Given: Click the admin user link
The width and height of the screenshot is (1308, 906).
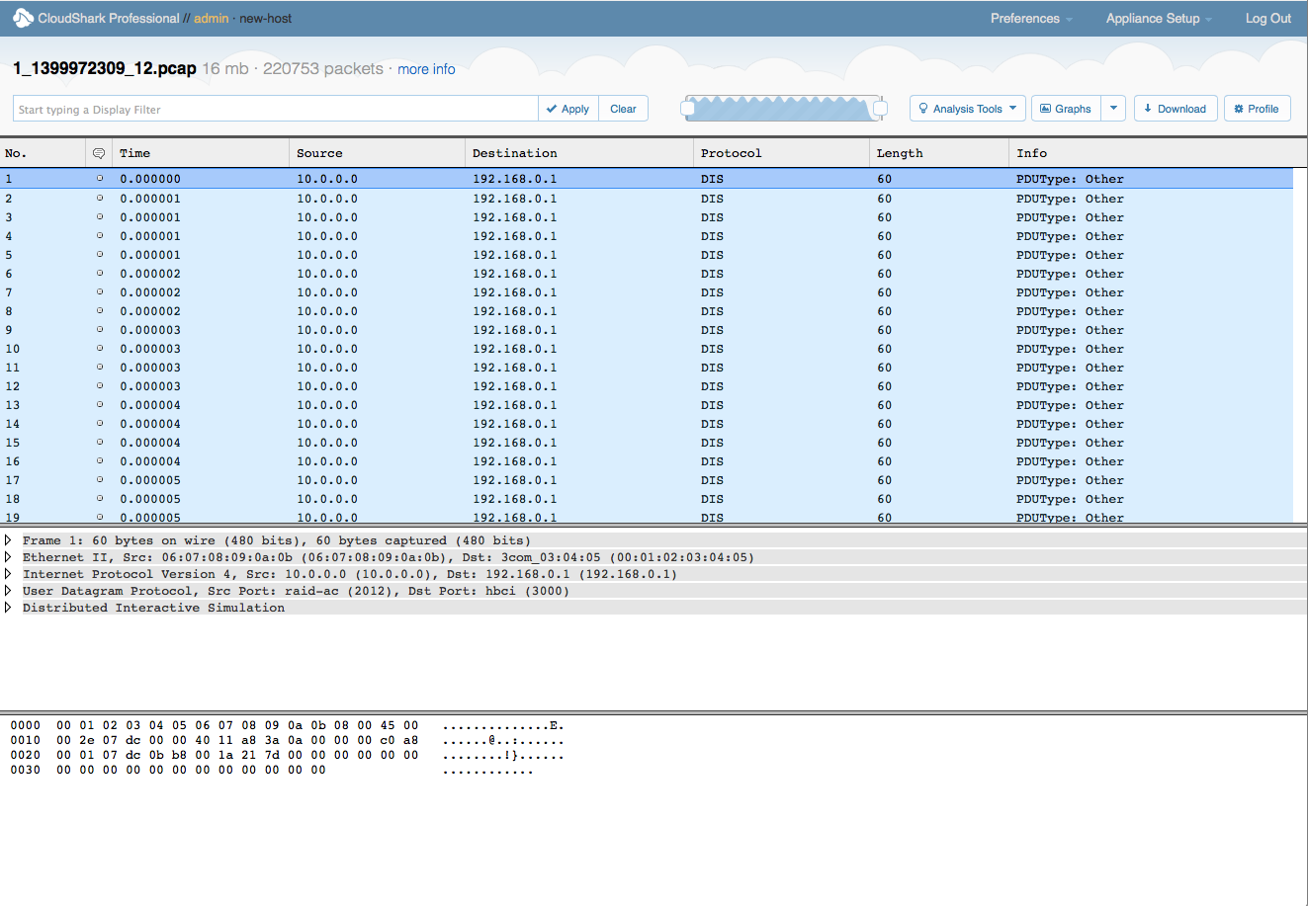Looking at the screenshot, I should [211, 18].
